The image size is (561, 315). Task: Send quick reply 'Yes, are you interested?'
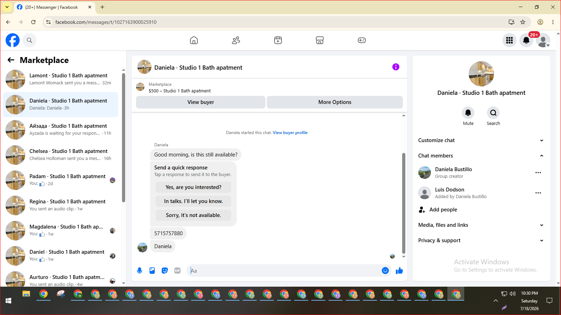[x=194, y=187]
